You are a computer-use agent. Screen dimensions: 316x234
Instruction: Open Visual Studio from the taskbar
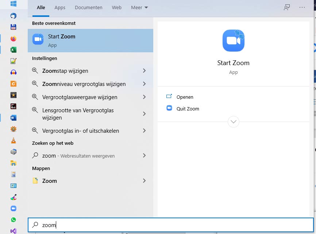[x=14, y=231]
